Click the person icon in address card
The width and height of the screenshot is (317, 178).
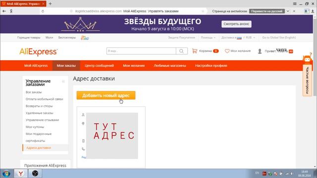[83, 115]
